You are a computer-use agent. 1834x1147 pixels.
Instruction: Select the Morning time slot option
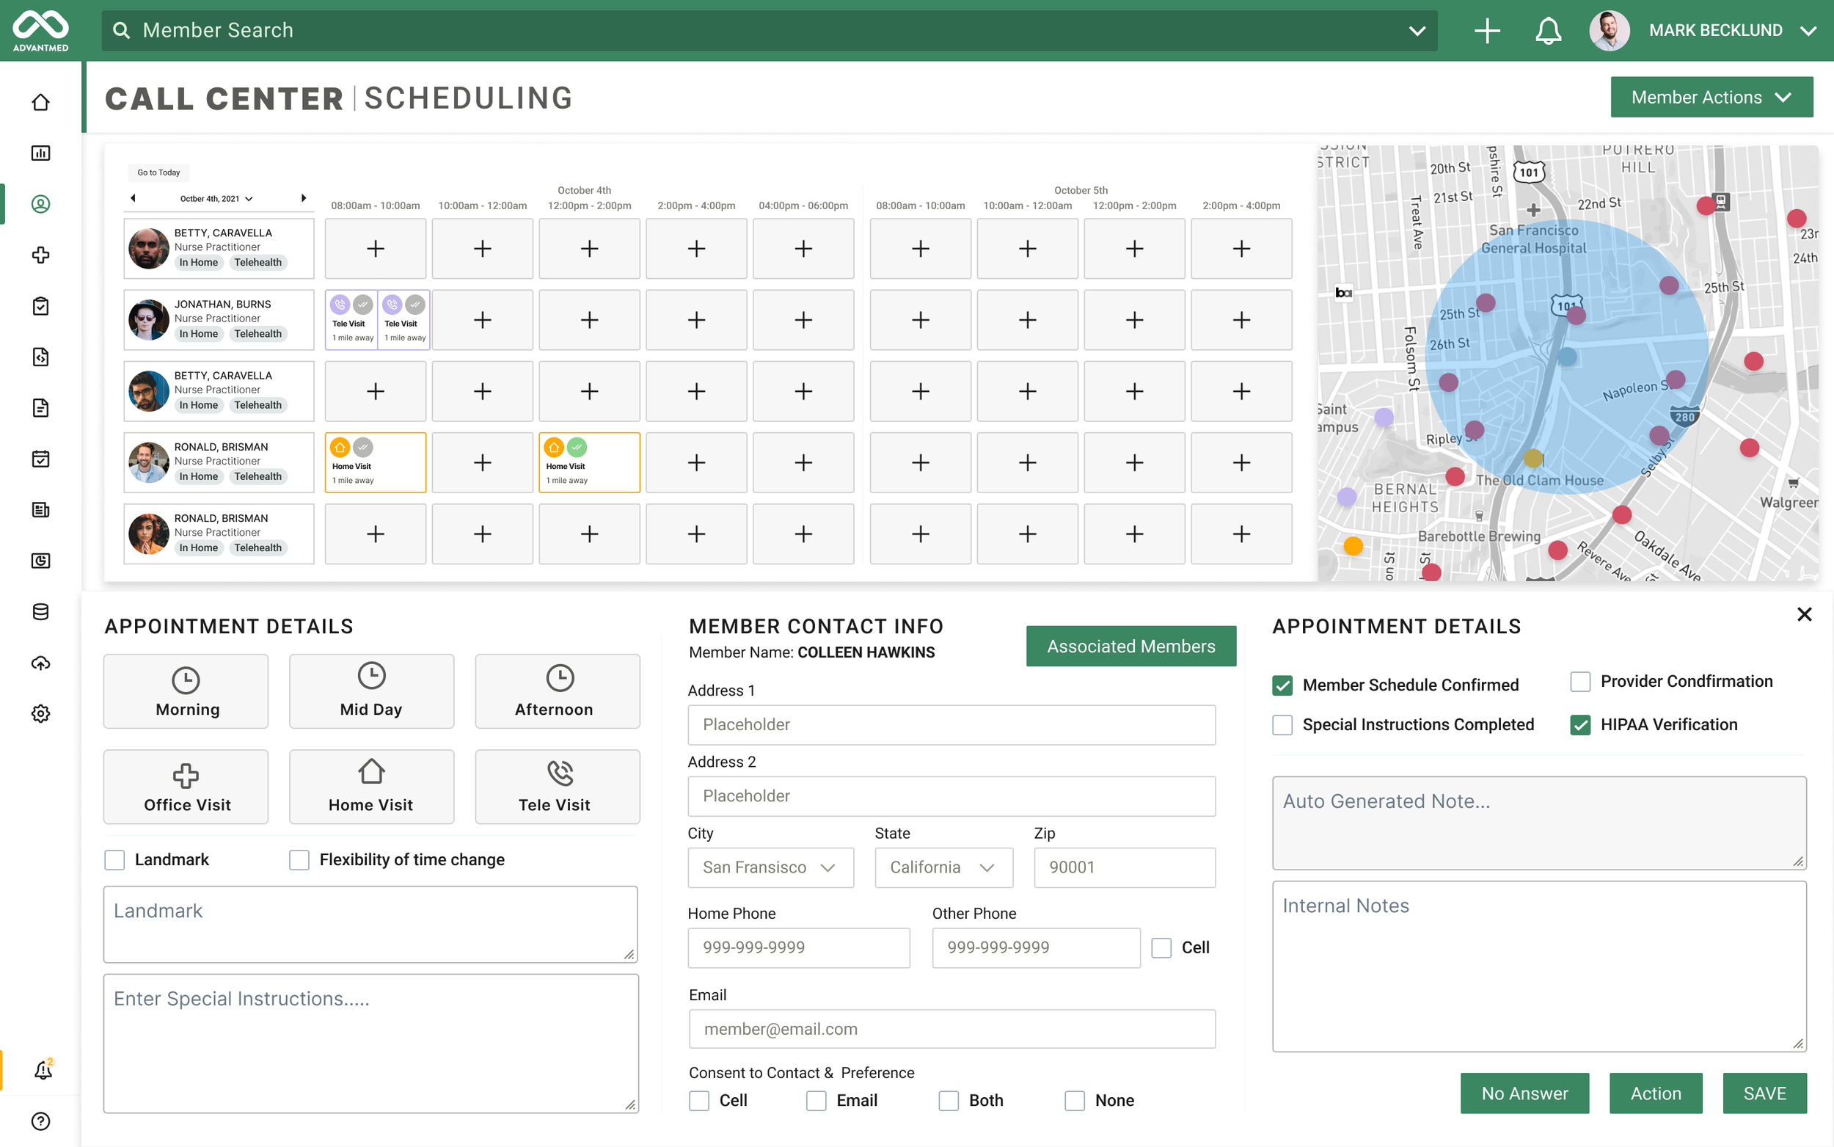186,691
